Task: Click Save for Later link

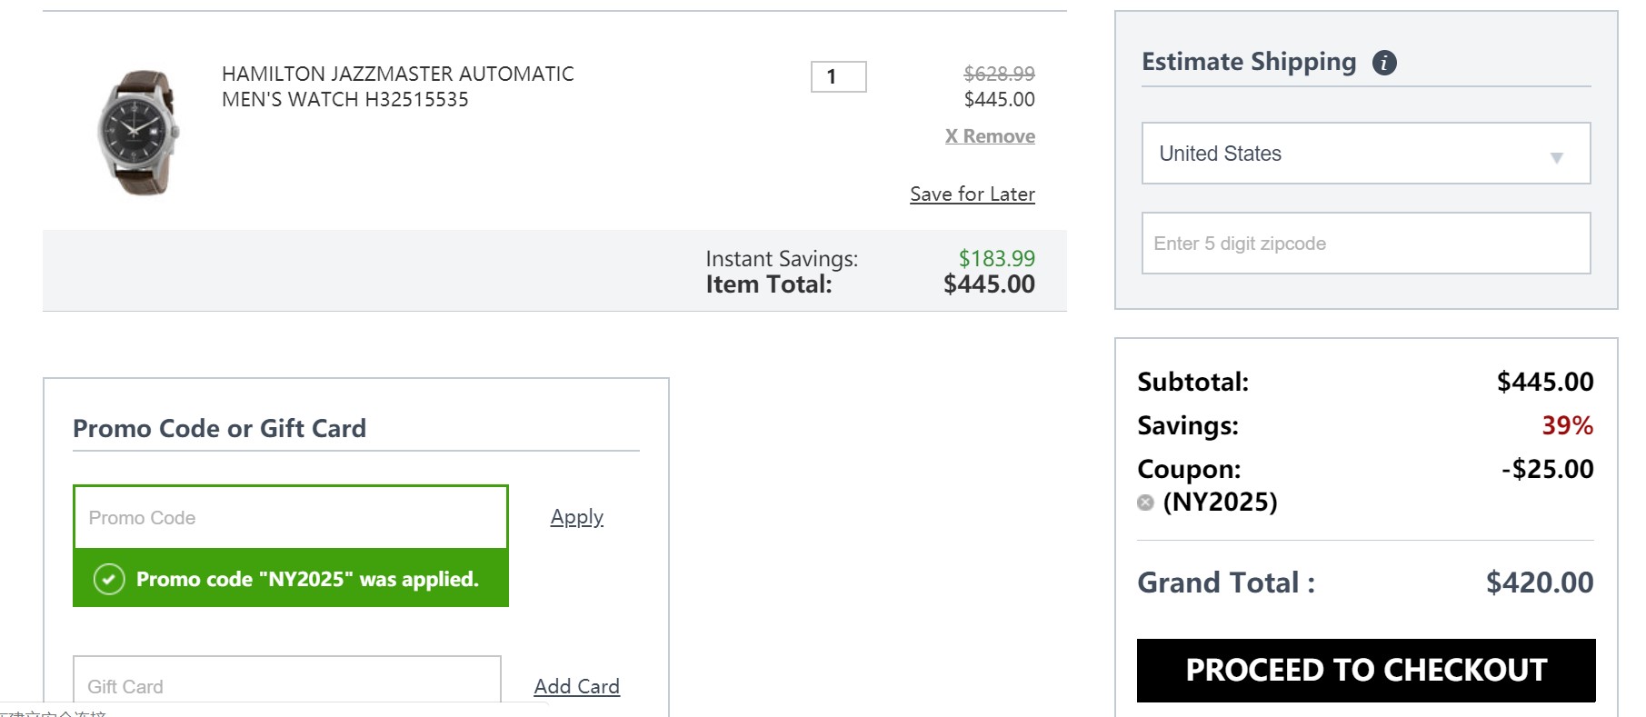Action: (x=973, y=194)
